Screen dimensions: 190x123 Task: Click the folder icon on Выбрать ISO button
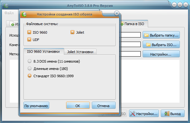pyautogui.click(x=148, y=44)
